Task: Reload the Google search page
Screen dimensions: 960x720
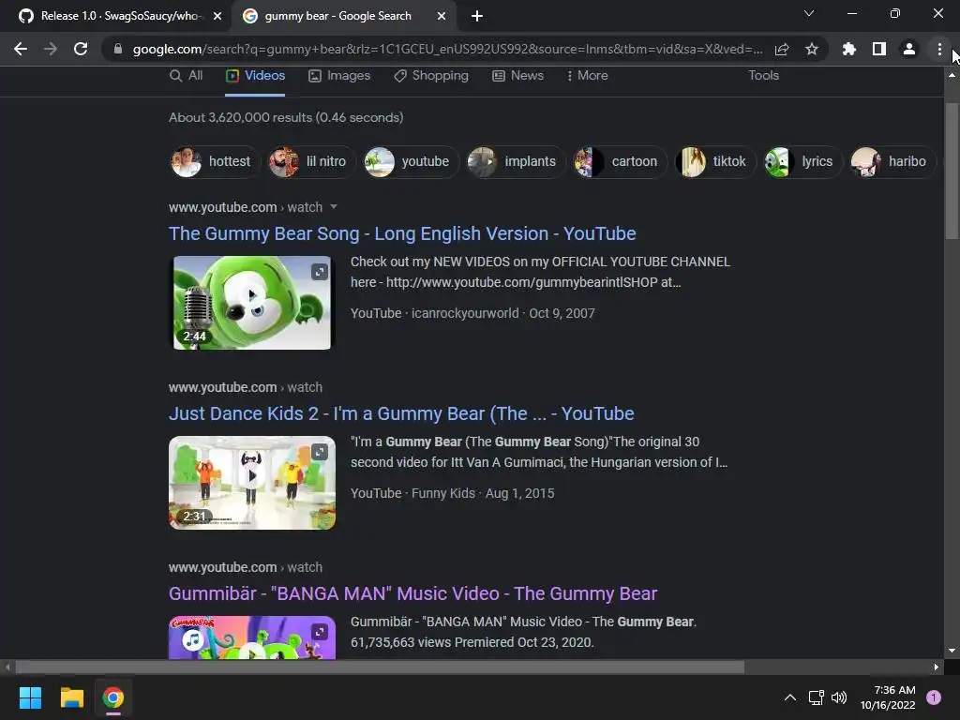Action: pyautogui.click(x=81, y=49)
